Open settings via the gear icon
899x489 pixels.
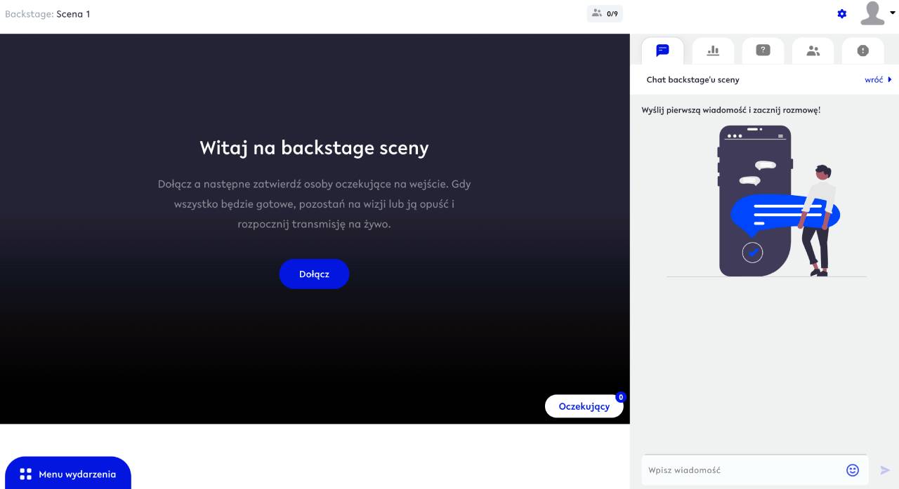[x=842, y=14]
